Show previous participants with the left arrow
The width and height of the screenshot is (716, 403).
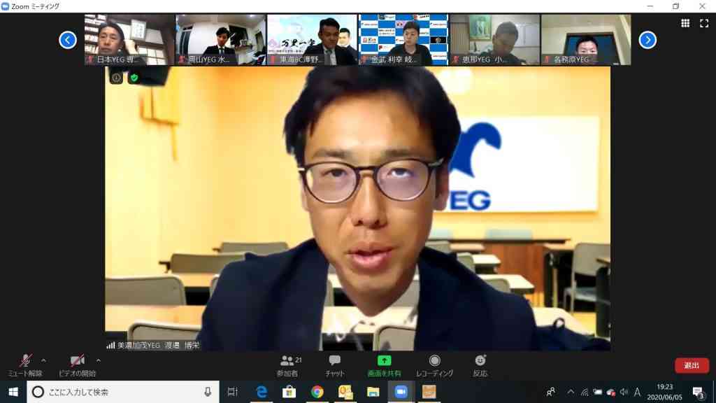tap(68, 40)
